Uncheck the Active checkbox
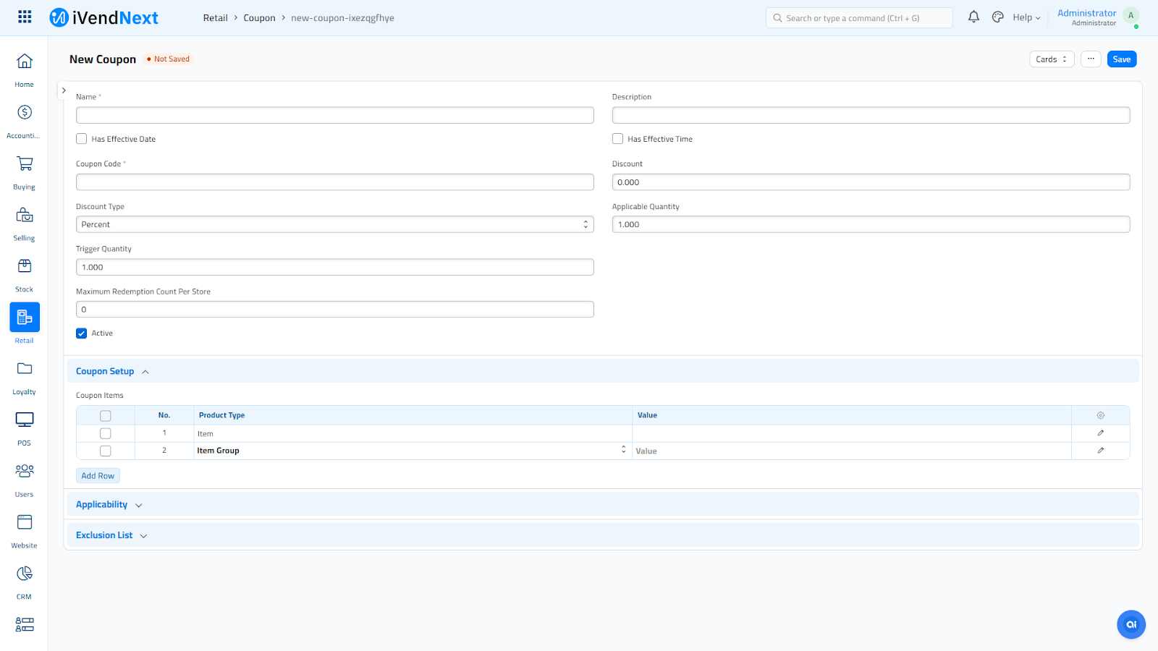 click(82, 333)
